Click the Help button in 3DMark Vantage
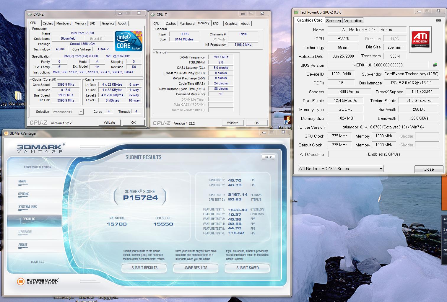Viewport: 447px width, 302px height. pyautogui.click(x=268, y=157)
